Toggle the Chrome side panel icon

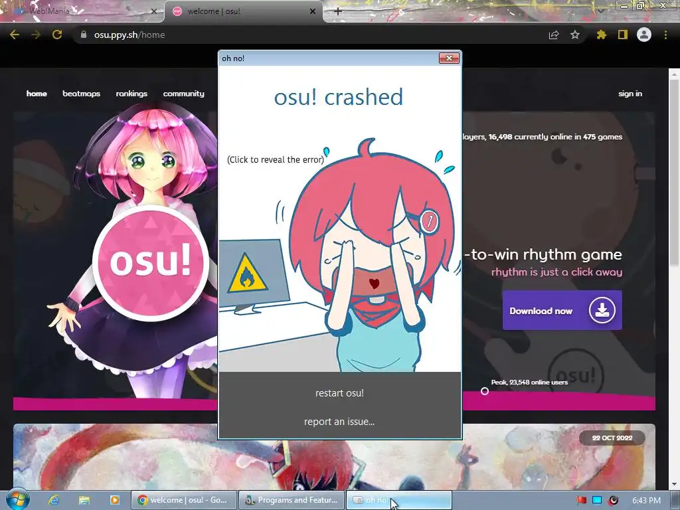coord(623,35)
